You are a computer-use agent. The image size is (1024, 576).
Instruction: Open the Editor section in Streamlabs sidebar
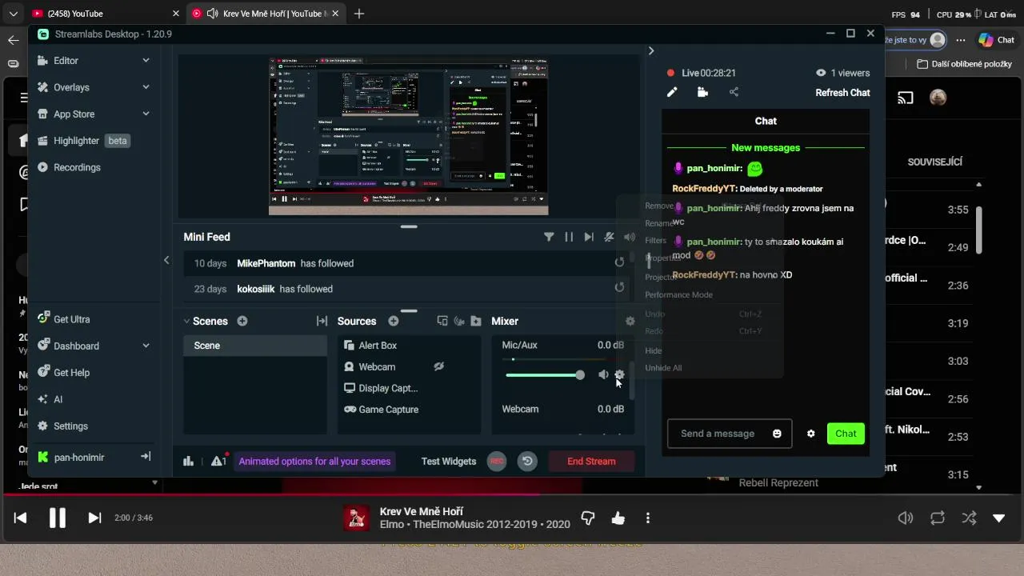pyautogui.click(x=66, y=60)
